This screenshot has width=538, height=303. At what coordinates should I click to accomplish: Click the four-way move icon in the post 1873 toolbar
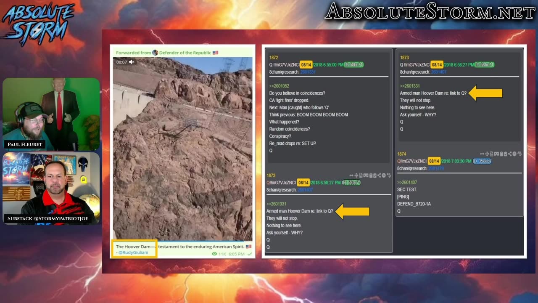pyautogui.click(x=356, y=175)
